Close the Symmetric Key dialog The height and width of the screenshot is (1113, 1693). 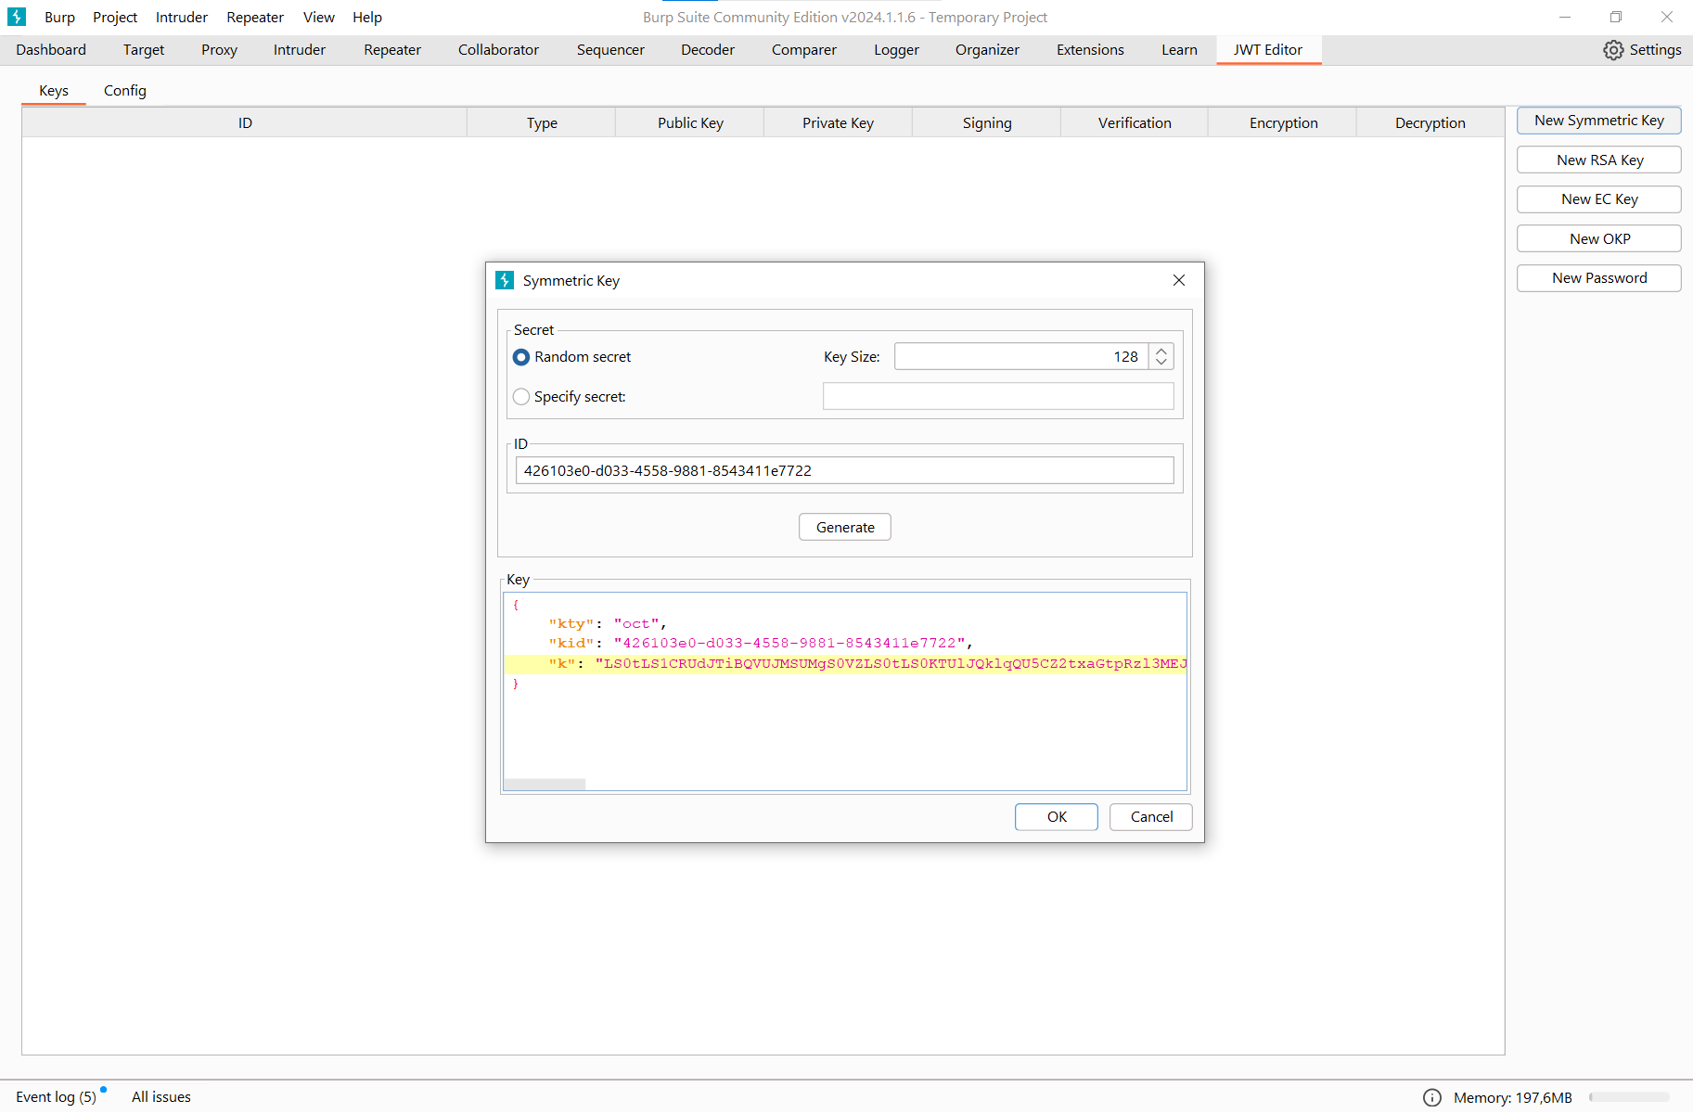pos(1179,280)
